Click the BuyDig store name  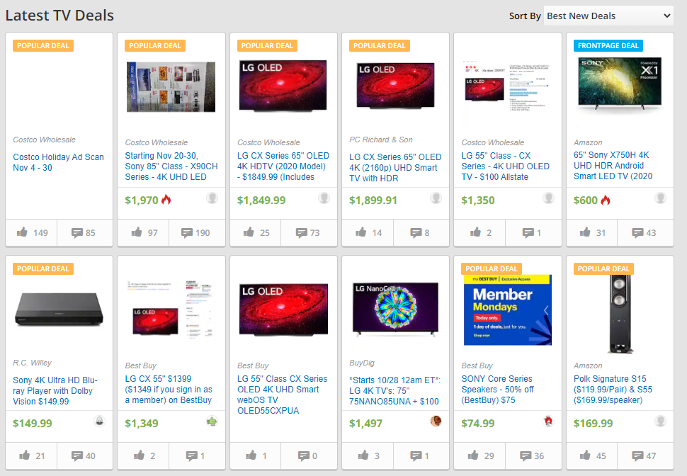[x=362, y=363]
